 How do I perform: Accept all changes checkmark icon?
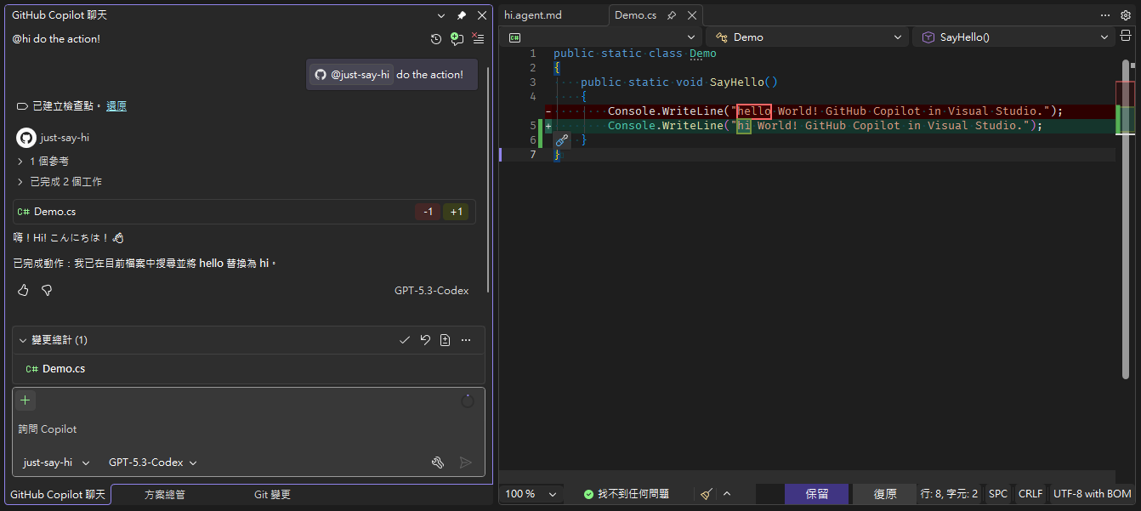(x=405, y=340)
